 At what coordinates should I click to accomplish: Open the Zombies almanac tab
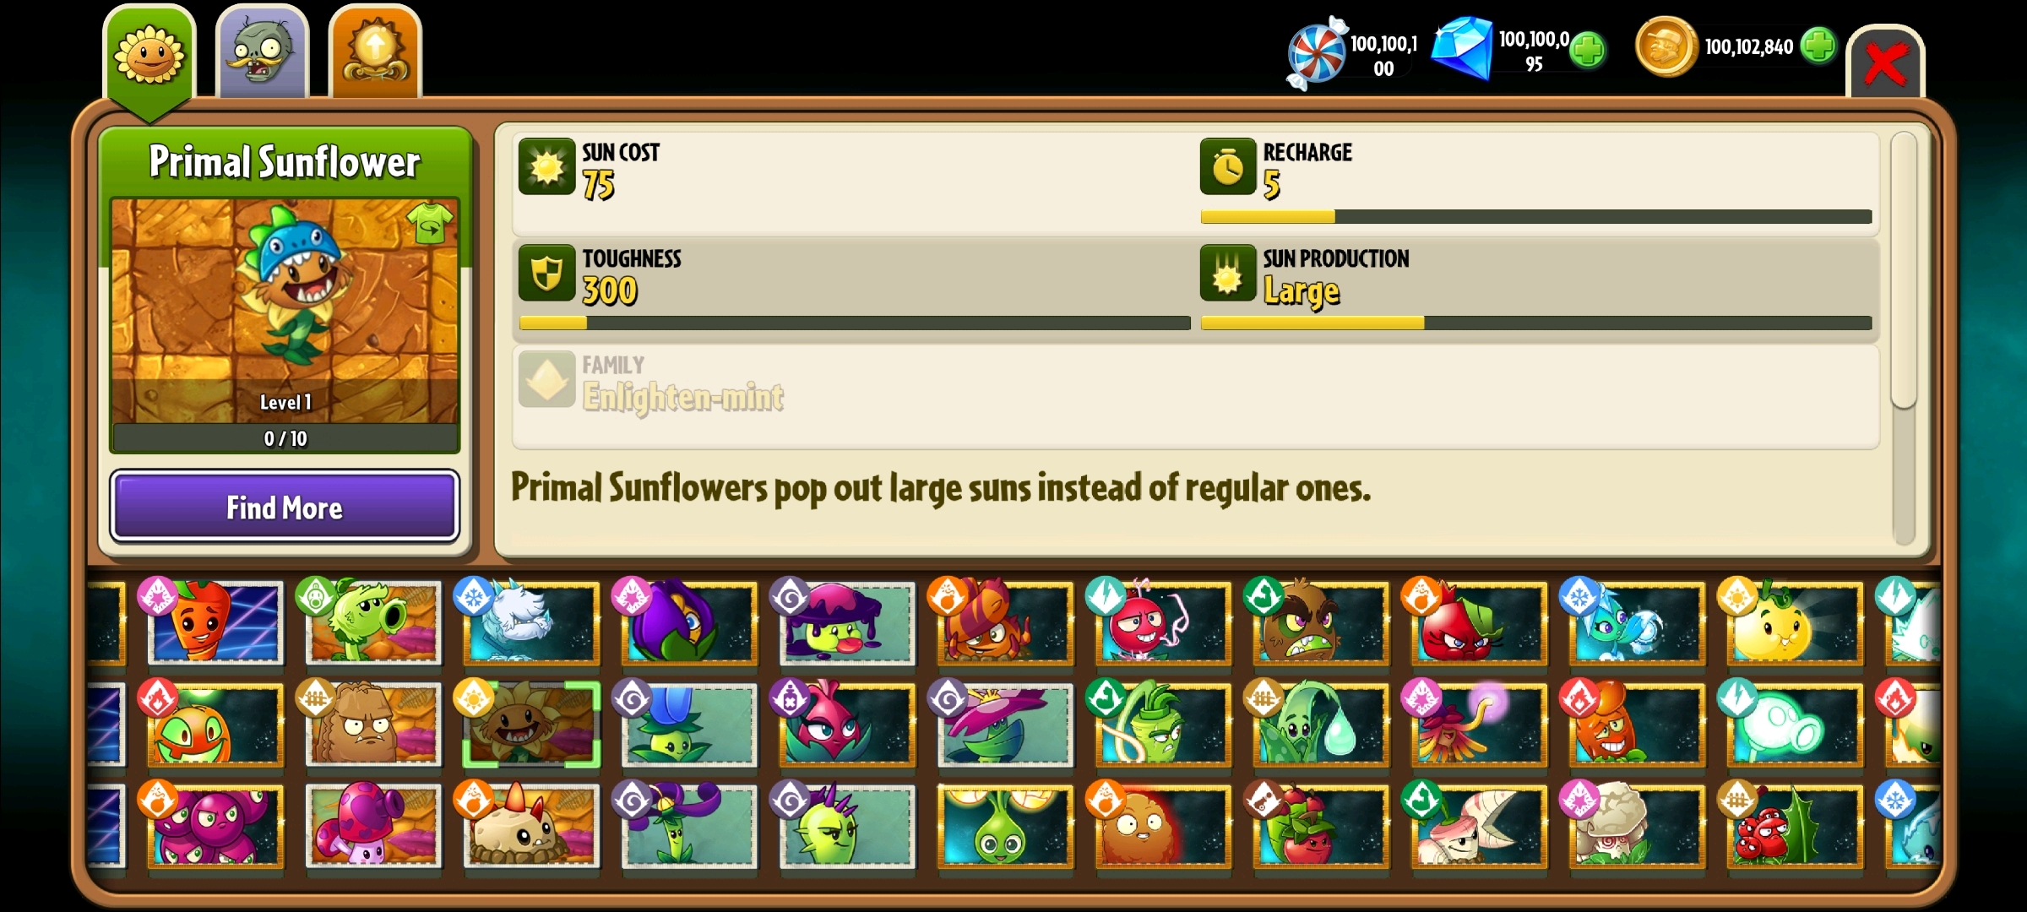point(262,52)
